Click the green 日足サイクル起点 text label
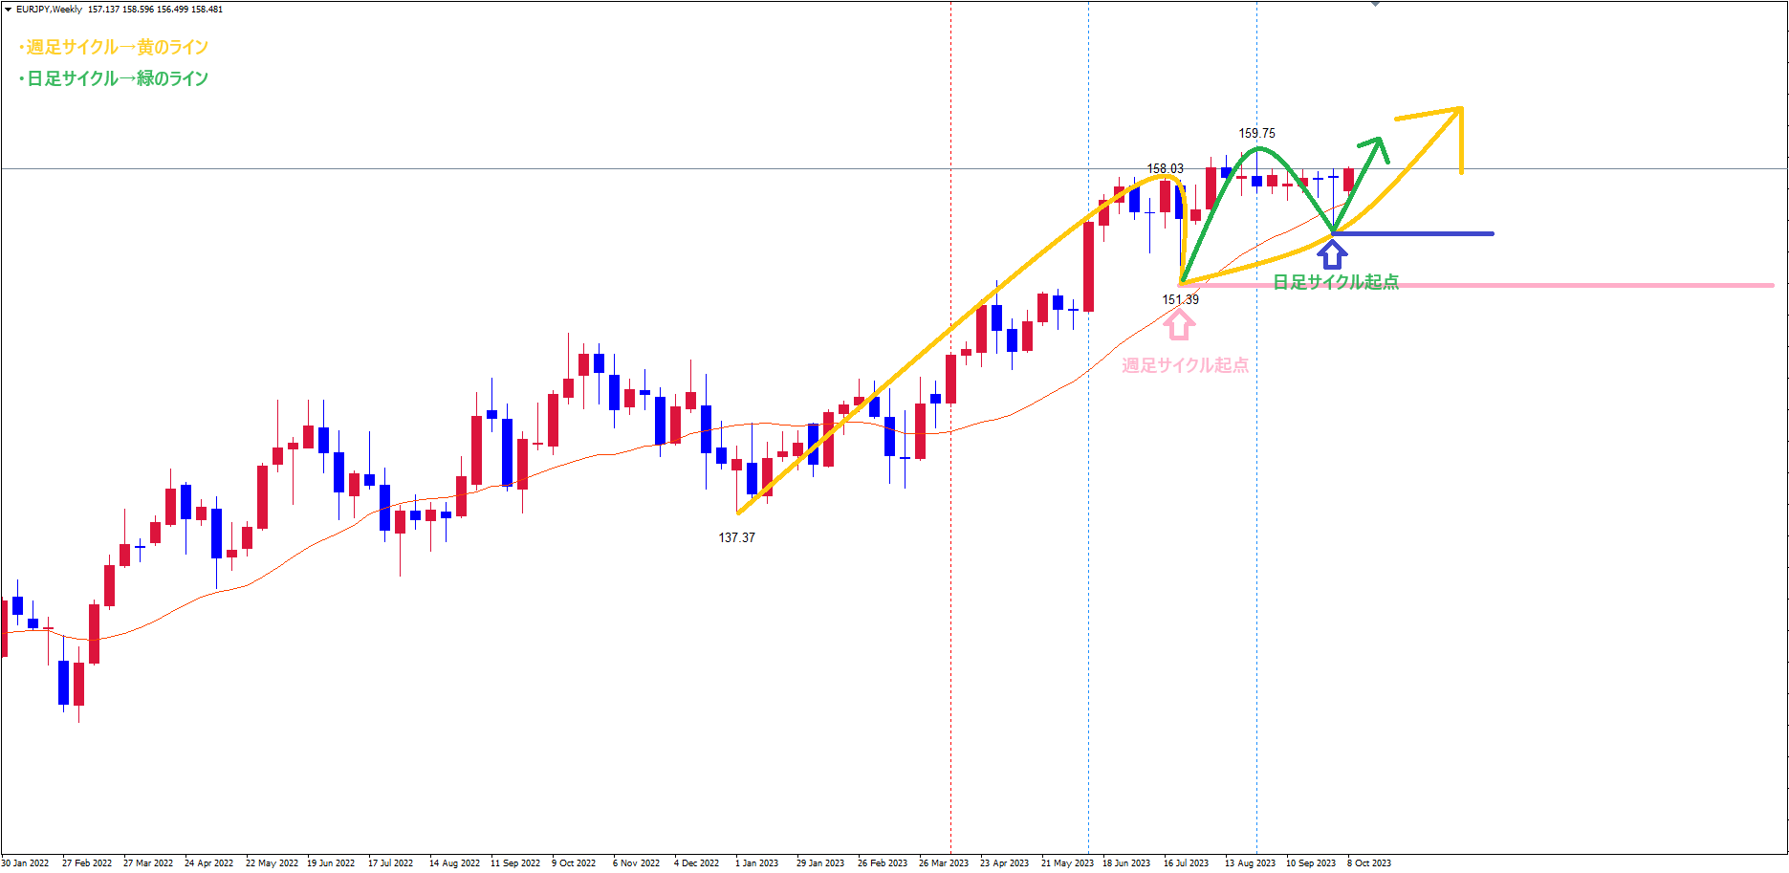This screenshot has height=873, width=1789. coord(1336,282)
